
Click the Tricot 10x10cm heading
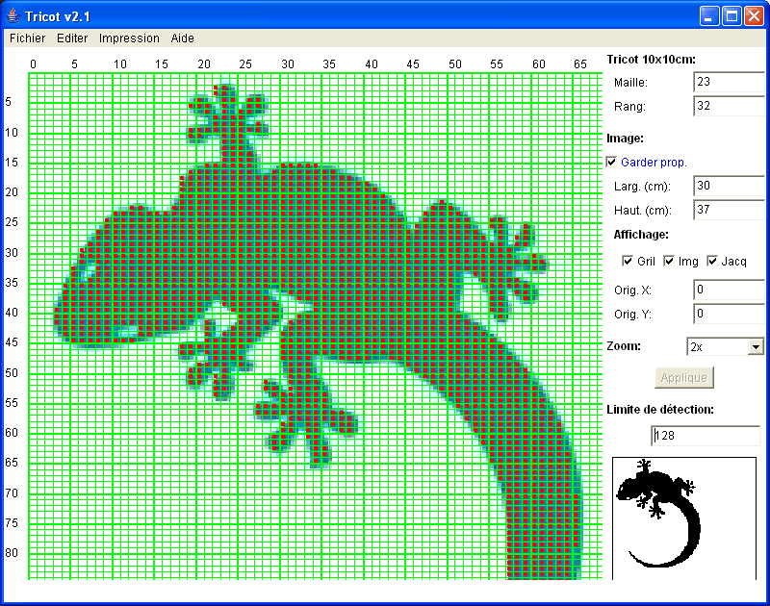click(652, 60)
